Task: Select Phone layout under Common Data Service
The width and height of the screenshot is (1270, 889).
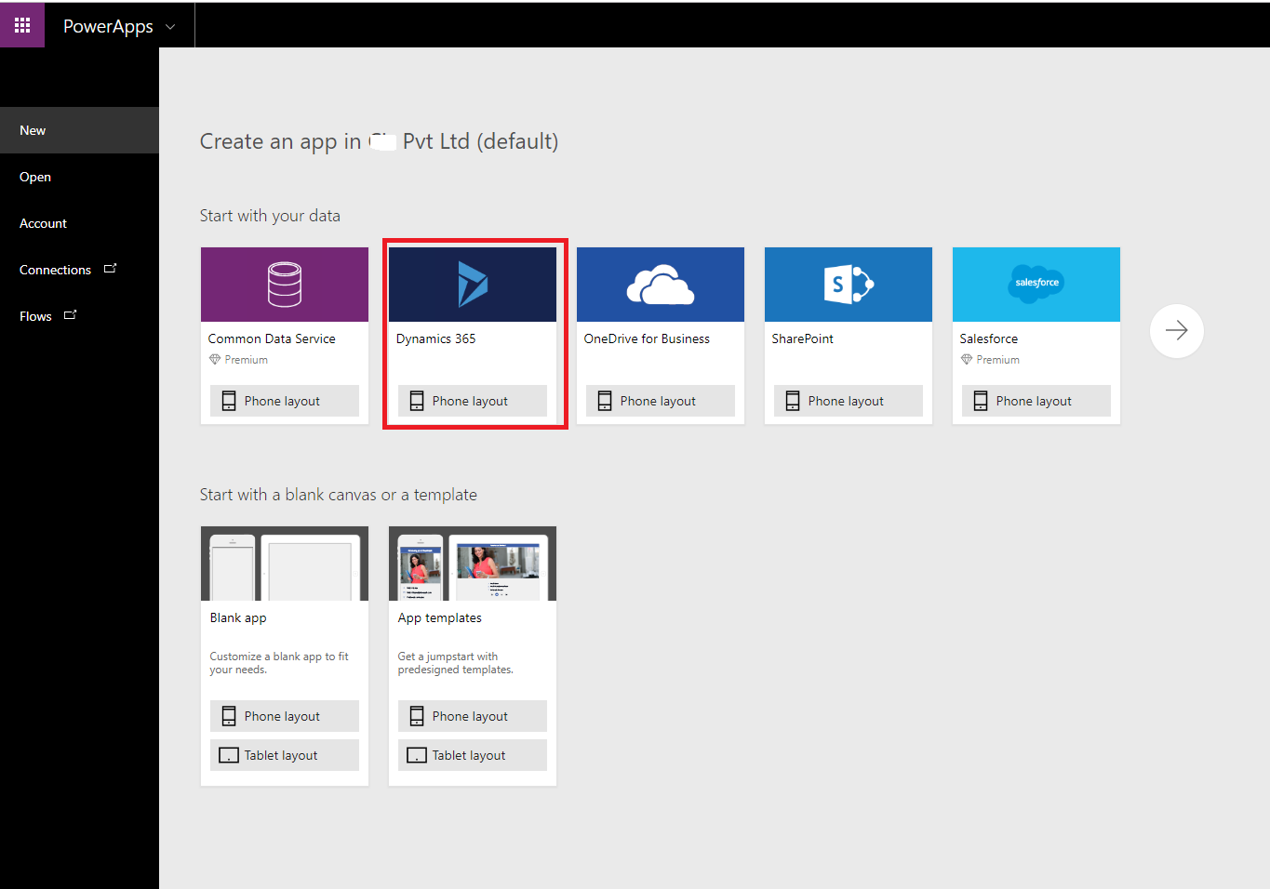Action: [x=284, y=400]
